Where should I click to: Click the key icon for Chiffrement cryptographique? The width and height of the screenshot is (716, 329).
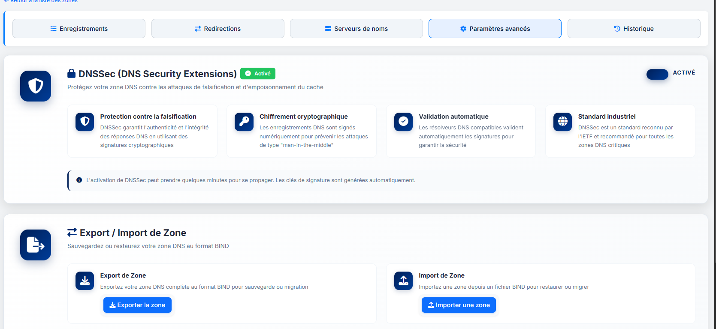click(x=244, y=122)
